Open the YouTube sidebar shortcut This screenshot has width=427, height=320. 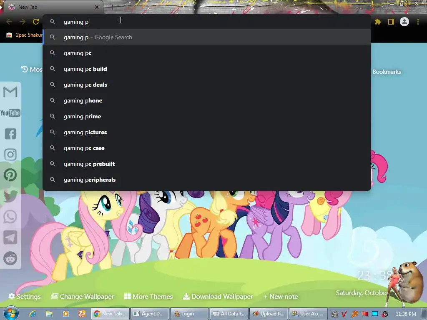[10, 113]
